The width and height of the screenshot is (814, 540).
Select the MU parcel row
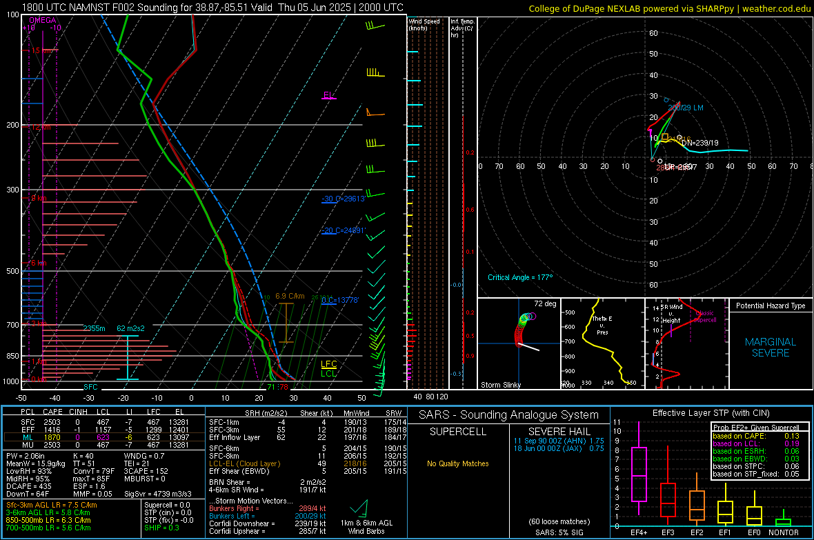[x=104, y=445]
